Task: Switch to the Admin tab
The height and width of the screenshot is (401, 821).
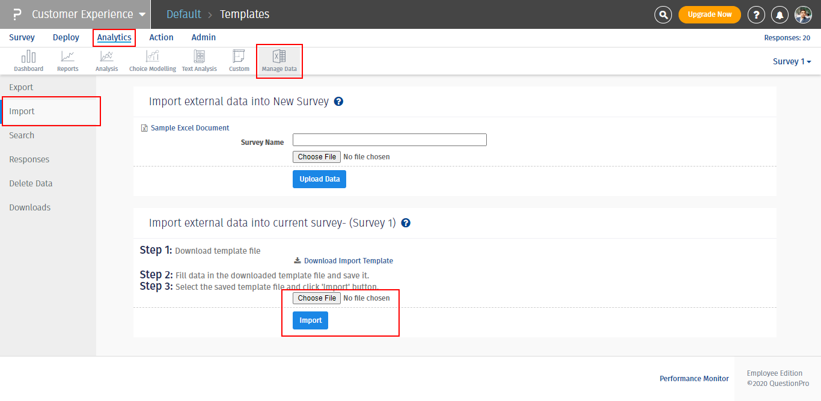Action: coord(204,37)
